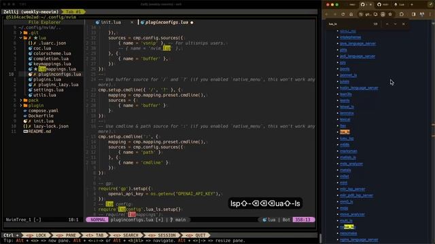Open the jedi_language_server link

[x=358, y=56]
